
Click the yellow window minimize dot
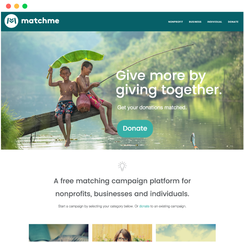pyautogui.click(x=17, y=6)
